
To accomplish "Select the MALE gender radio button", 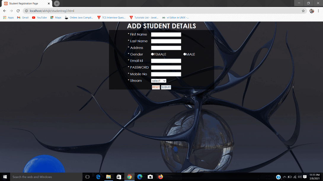I will 185,54.
